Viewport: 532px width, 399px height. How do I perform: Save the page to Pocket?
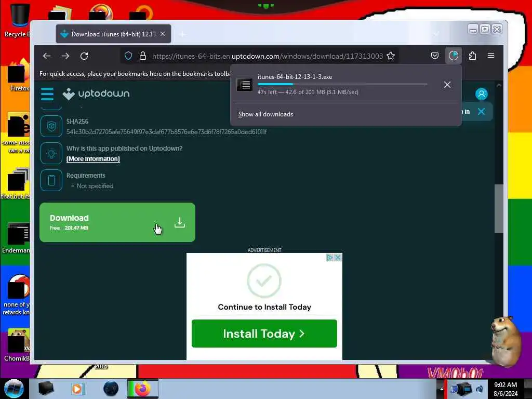pos(435,56)
